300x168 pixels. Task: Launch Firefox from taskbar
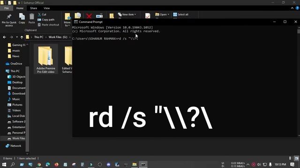(56, 165)
